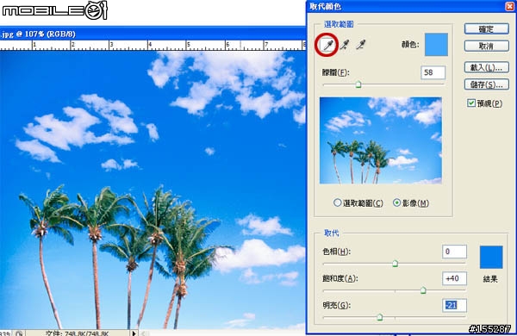Click the 顏色 sampled color swatch
This screenshot has height=336, width=517.
(x=436, y=45)
